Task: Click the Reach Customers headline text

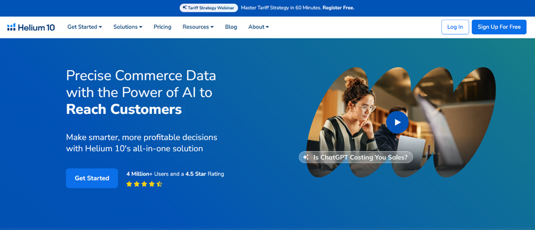Action: click(124, 109)
